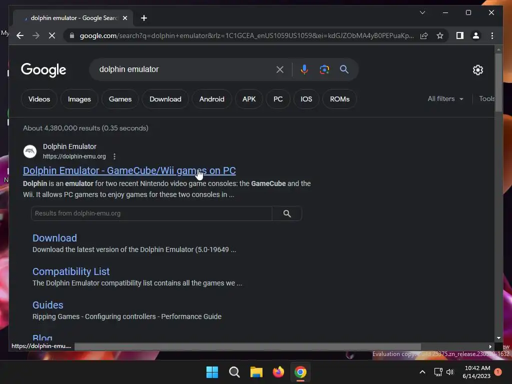Search by image with Google Lens icon
This screenshot has height=384, width=512.
tap(324, 69)
